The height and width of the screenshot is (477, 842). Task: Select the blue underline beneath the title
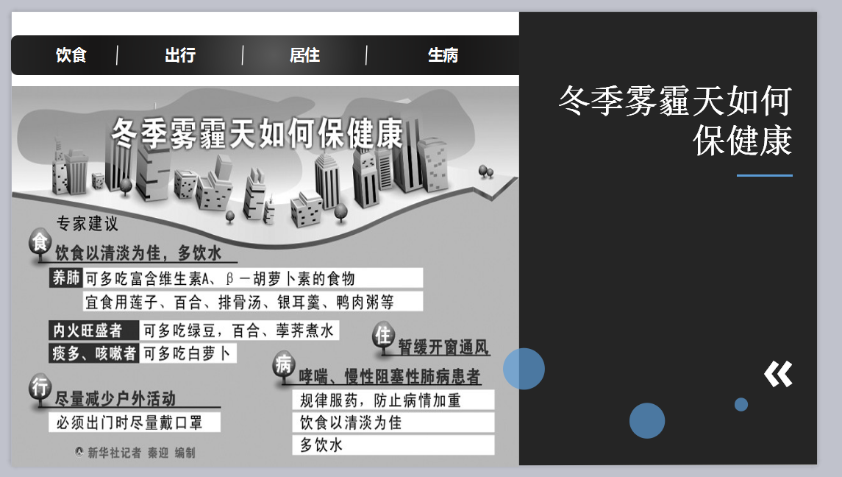tap(764, 176)
